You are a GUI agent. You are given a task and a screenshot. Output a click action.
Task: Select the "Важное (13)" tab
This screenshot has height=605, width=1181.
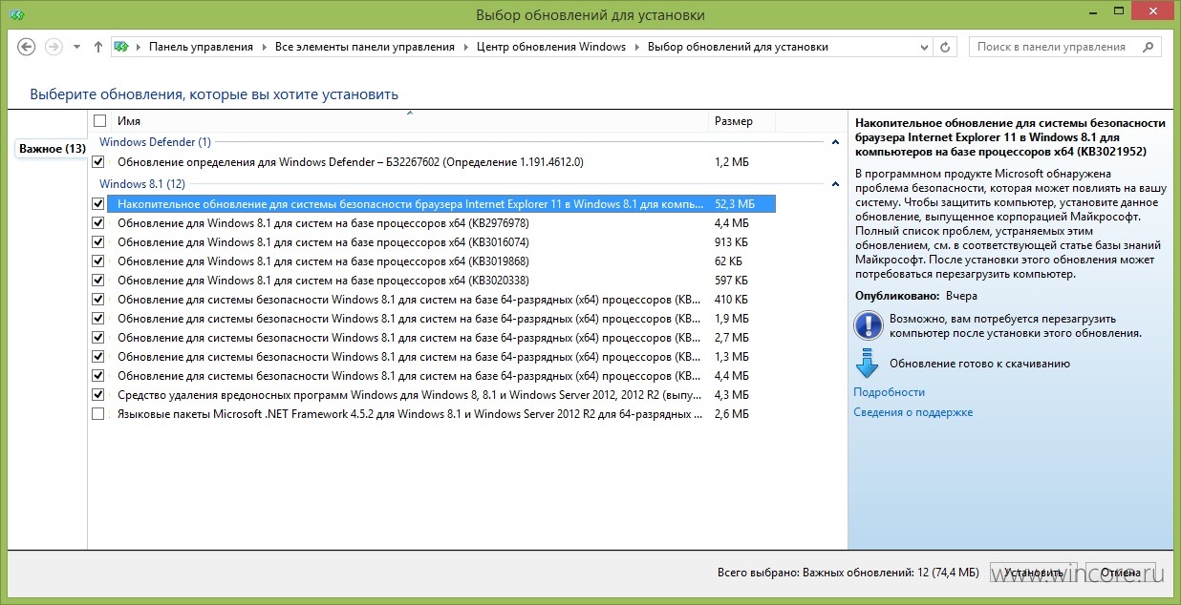pos(53,149)
